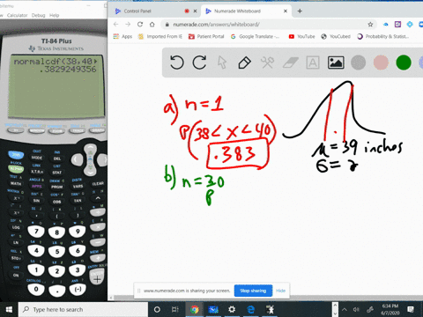Reload the whiteboard page
423x317 pixels.
[140, 25]
